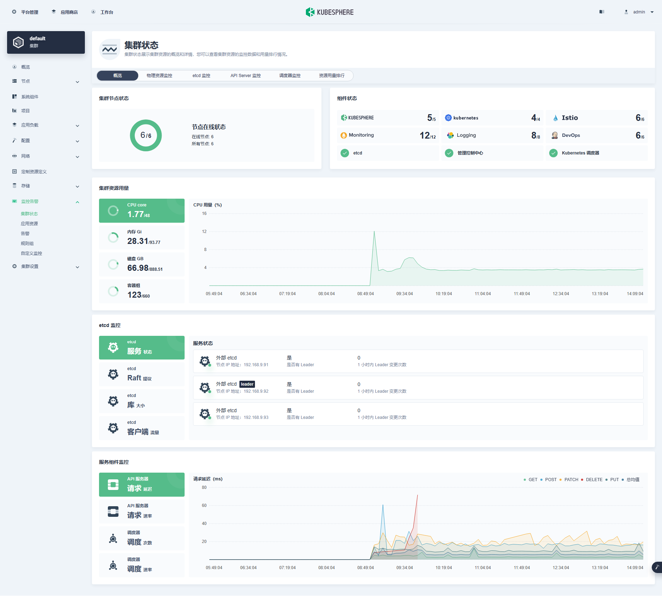Screen dimensions: 662x596
Task: Click the 集群设置 gear icon in sidebar
Action: click(14, 266)
